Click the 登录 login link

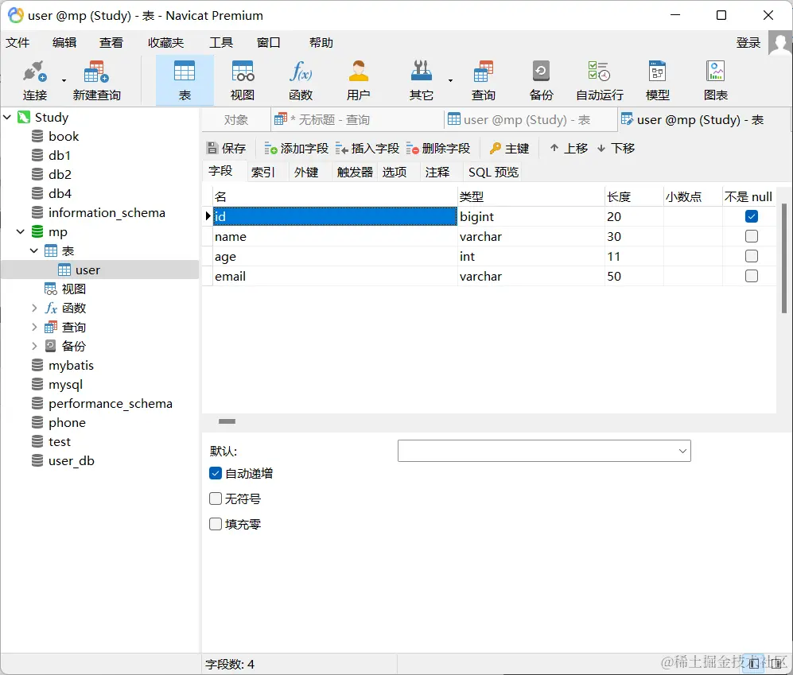point(748,42)
